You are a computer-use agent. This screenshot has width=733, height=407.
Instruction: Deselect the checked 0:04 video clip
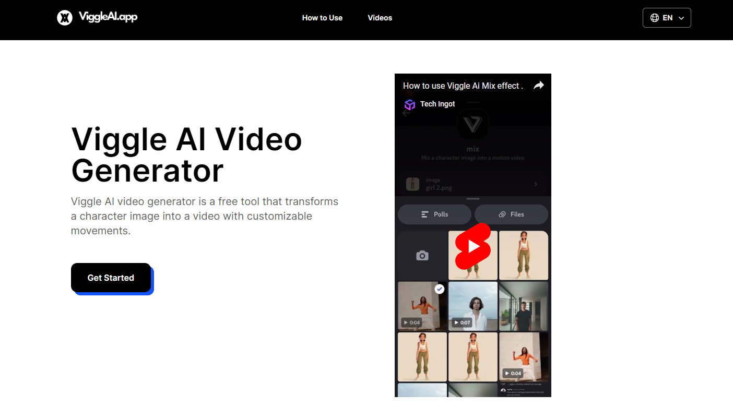439,289
